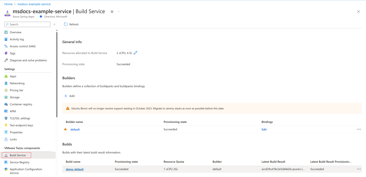Screen dimensions: 366x177
Task: Click the Diagnose wrench icon
Action: pyautogui.click(x=6, y=60)
